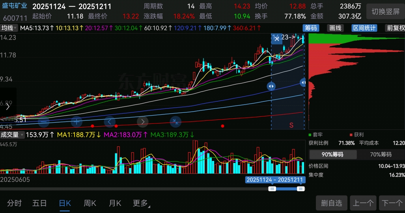Close the interval selection with X icon
Image resolution: width=405 pixels, height=213 pixels.
pos(276,39)
